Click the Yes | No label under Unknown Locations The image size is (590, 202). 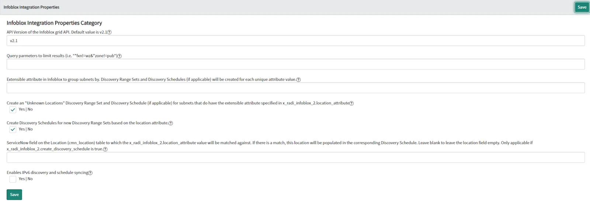(x=26, y=109)
